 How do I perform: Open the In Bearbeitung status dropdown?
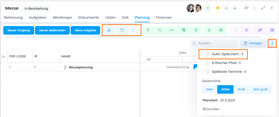click(x=36, y=9)
